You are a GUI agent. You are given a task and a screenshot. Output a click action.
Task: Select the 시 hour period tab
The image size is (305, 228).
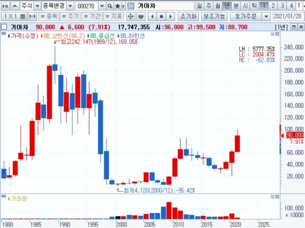[245, 6]
